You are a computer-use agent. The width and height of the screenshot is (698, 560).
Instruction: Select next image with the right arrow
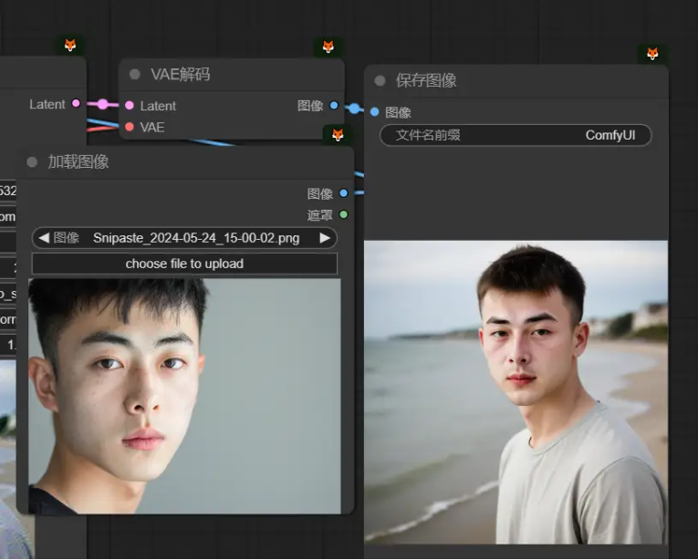click(325, 238)
